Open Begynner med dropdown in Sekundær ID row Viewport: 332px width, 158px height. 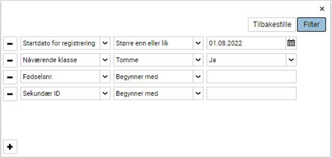(x=198, y=94)
